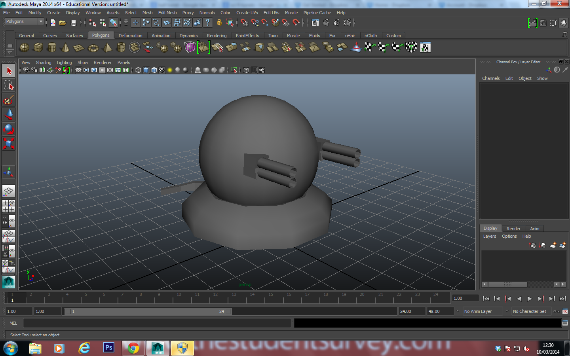
Task: Toggle textured display in the viewport toolbar
Action: (x=162, y=70)
